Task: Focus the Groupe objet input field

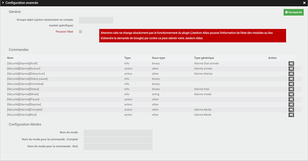Action: [x=96, y=20]
